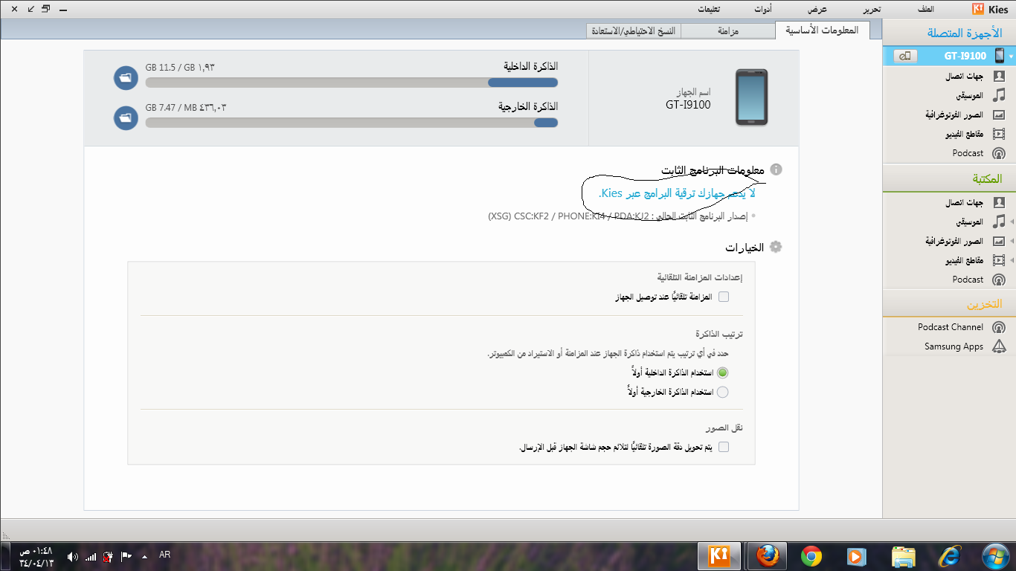Click التخزين store sidebar header
The height and width of the screenshot is (571, 1016).
(x=949, y=304)
